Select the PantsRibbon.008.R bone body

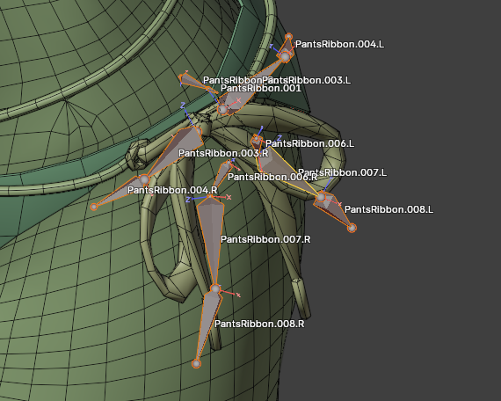point(208,323)
